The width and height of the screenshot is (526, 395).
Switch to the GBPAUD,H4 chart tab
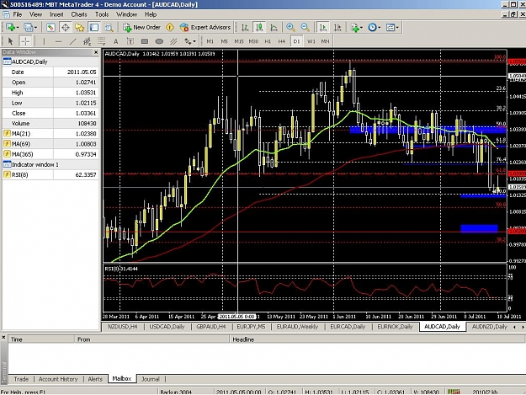[211, 327]
